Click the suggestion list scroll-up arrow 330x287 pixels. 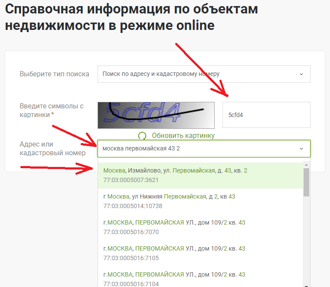(x=306, y=165)
